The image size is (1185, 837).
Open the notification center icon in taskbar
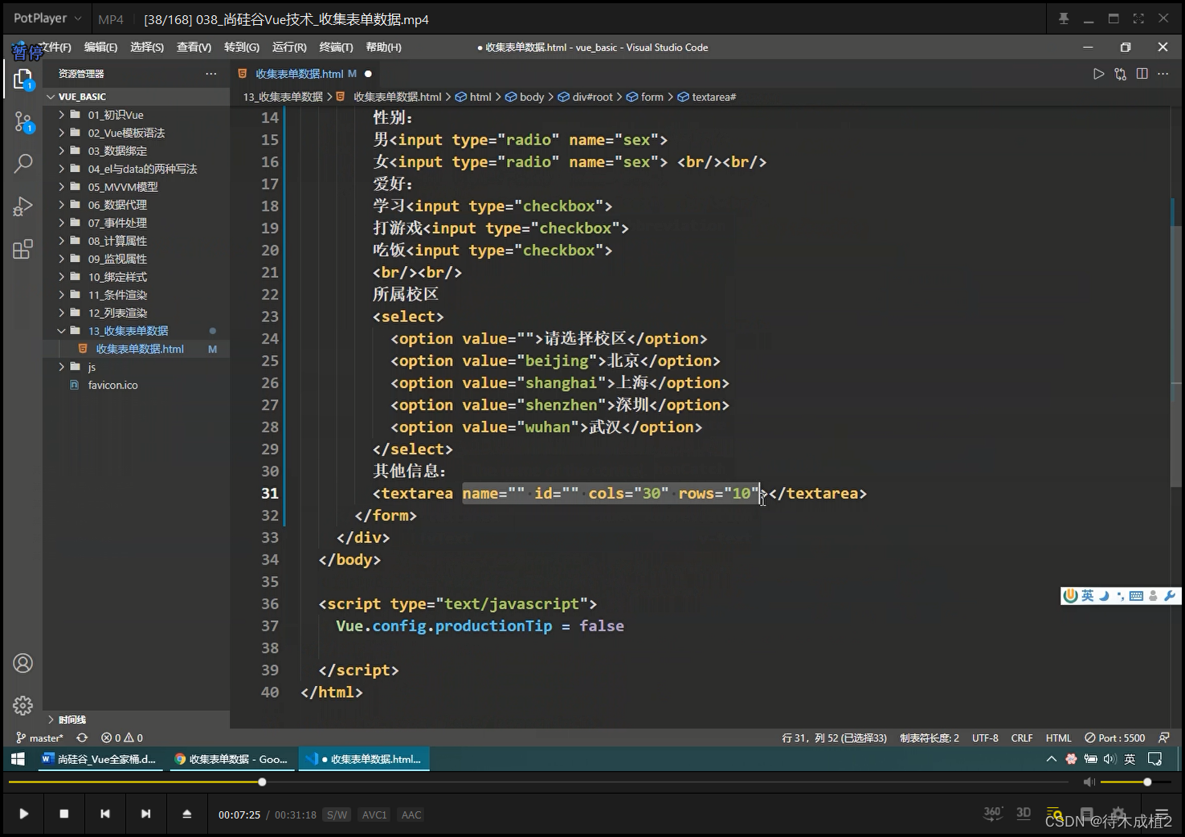[1155, 759]
